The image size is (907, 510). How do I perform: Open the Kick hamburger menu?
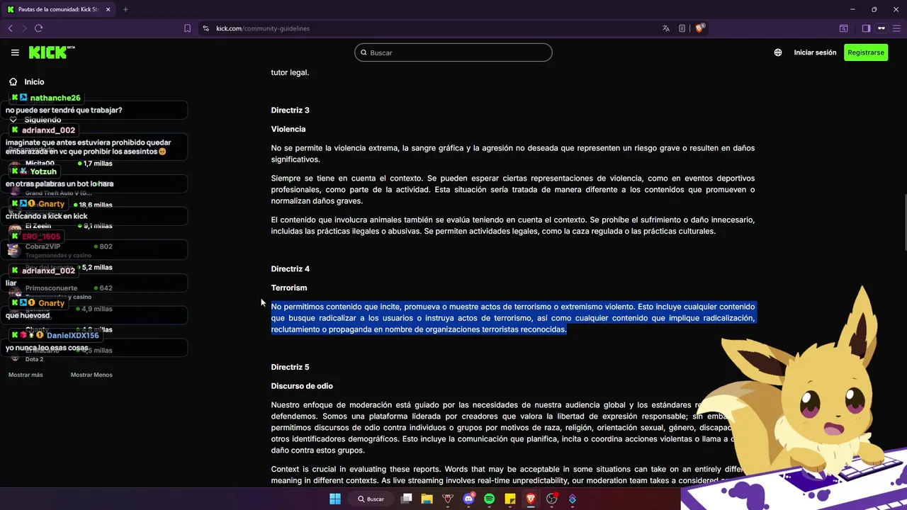(15, 52)
